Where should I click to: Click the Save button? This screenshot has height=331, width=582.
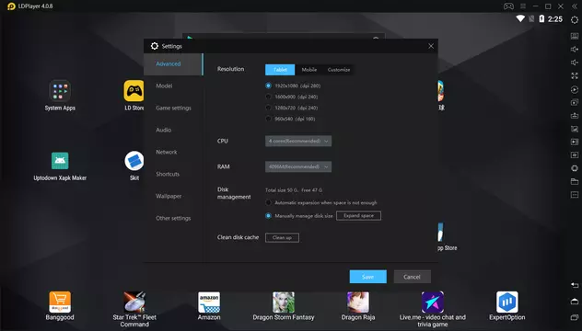(x=367, y=277)
